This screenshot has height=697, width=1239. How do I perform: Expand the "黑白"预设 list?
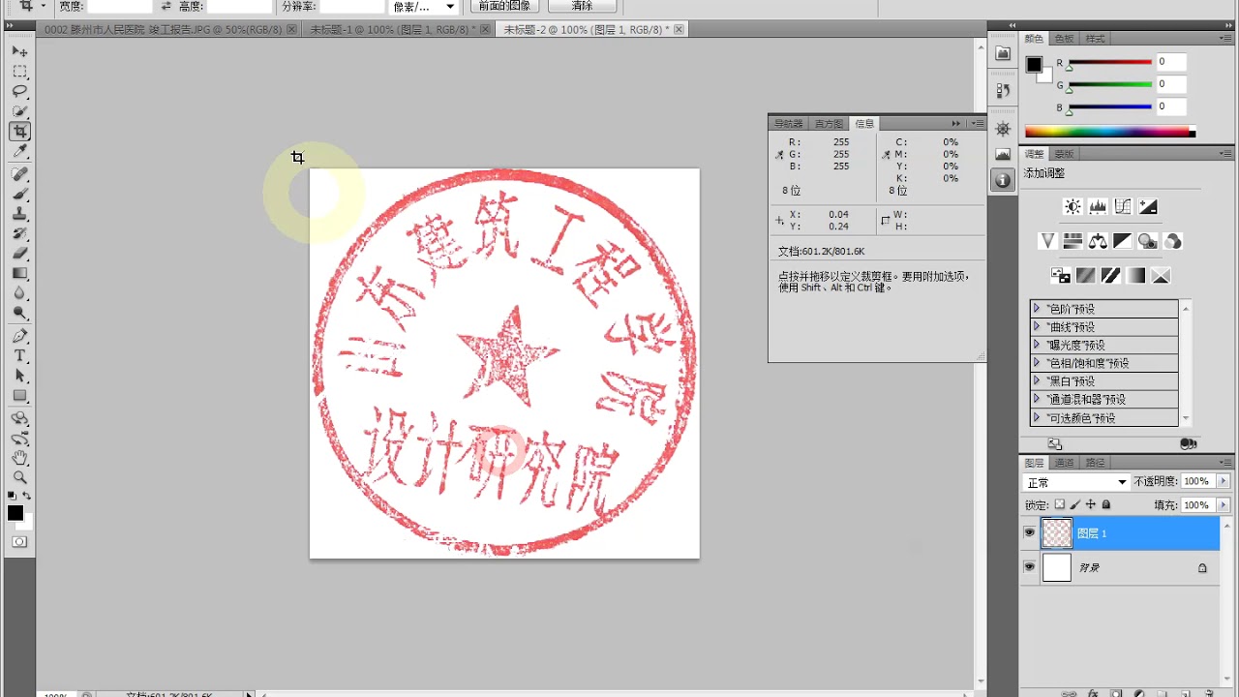(x=1037, y=381)
